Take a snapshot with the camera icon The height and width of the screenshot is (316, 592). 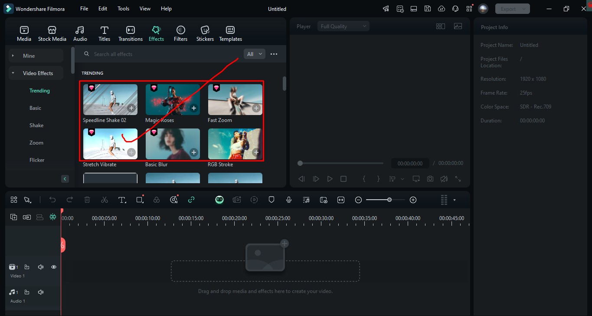point(430,179)
